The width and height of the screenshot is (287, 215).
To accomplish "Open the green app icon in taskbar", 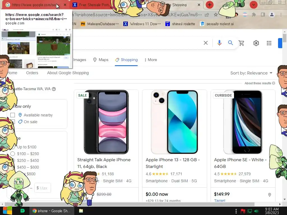I will pos(22,211).
